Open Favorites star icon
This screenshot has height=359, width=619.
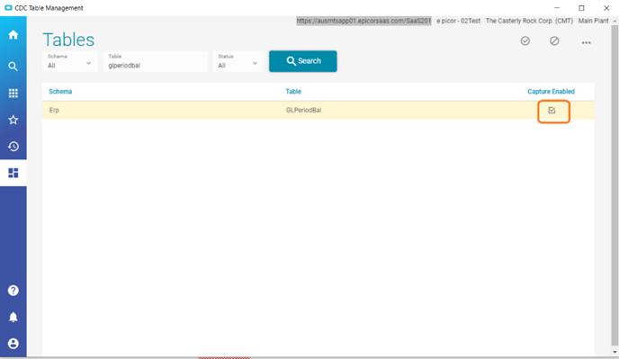(13, 120)
